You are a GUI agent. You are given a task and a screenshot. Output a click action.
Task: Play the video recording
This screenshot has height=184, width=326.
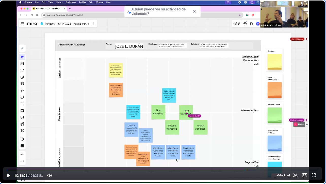click(8, 175)
